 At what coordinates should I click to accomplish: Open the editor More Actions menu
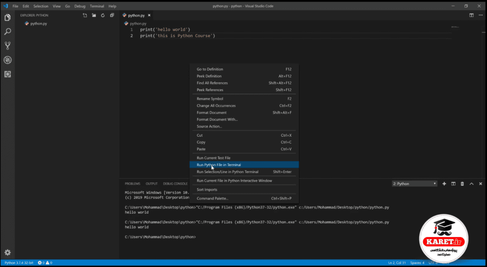(x=480, y=15)
